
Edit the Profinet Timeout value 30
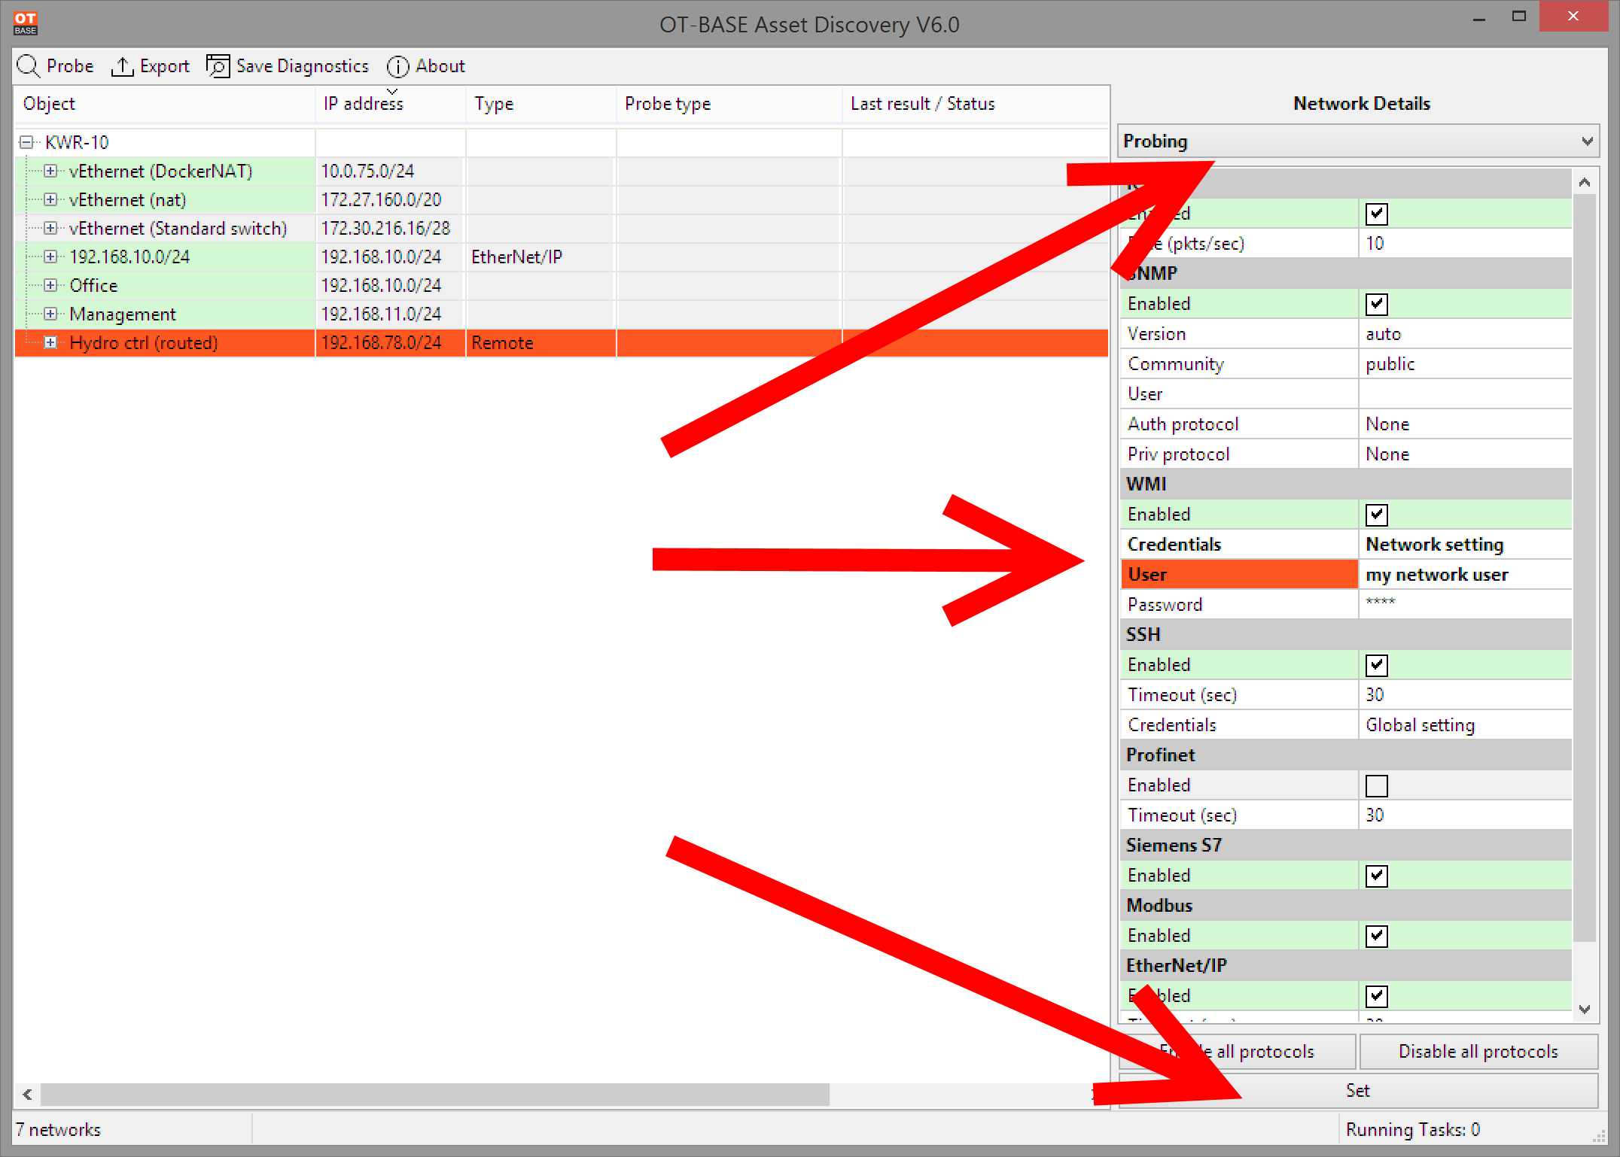1465,815
